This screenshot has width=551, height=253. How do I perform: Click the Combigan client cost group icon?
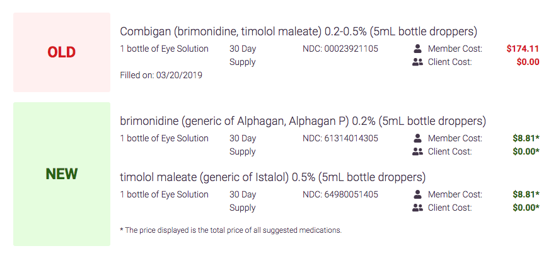tap(417, 62)
